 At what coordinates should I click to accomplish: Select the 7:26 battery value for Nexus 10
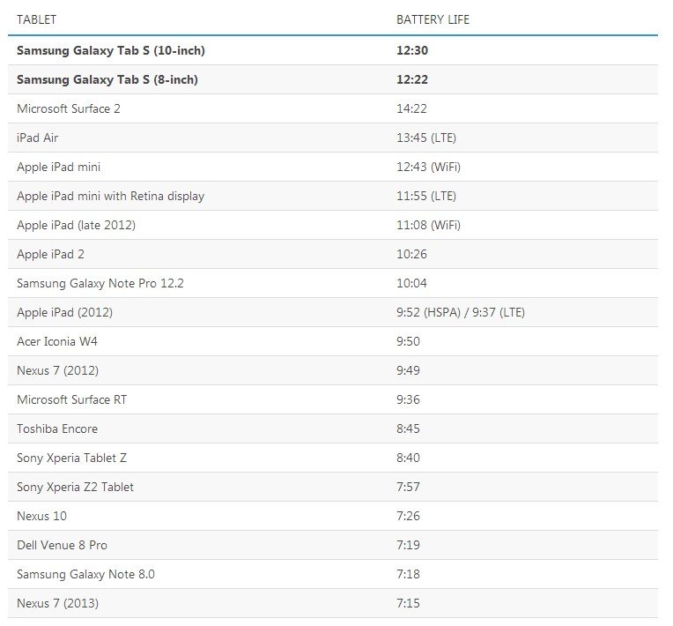click(408, 516)
